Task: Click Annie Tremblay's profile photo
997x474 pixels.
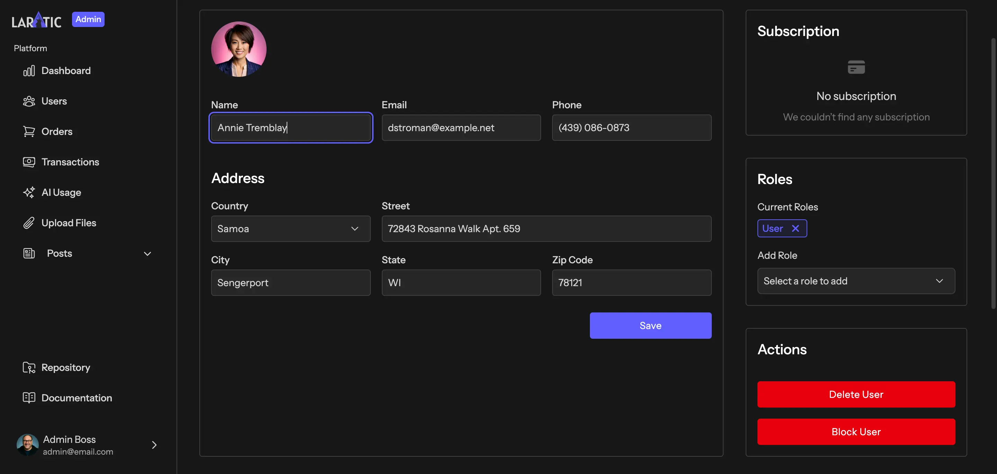Action: coord(239,49)
